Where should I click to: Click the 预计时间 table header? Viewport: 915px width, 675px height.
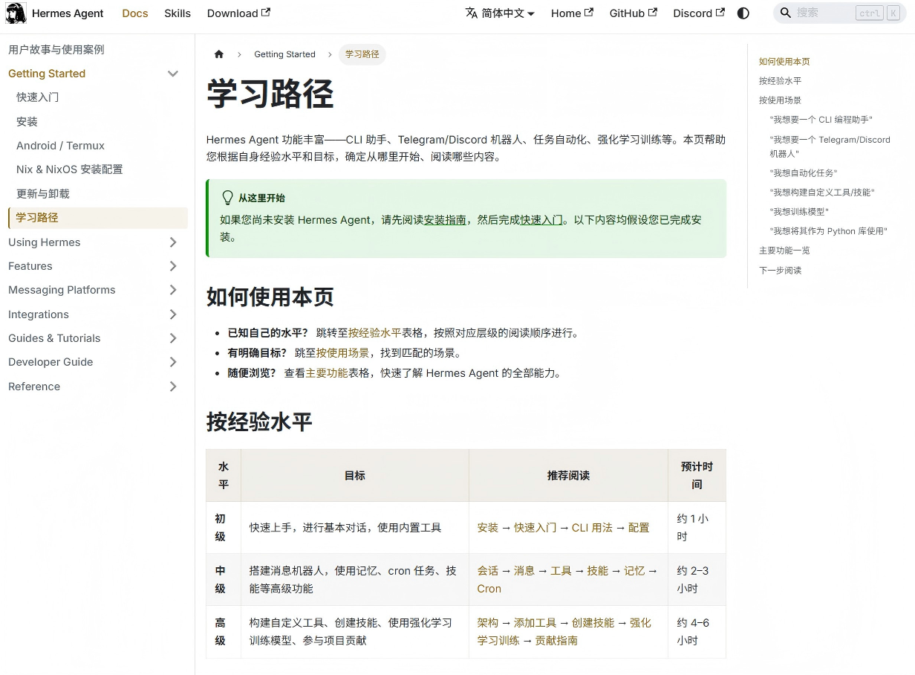(x=697, y=476)
